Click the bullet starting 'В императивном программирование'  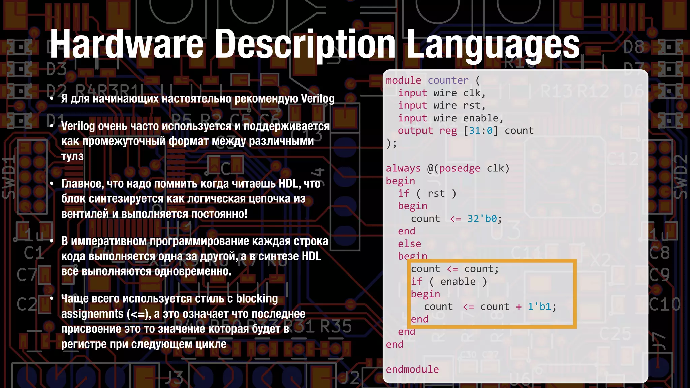click(x=195, y=256)
